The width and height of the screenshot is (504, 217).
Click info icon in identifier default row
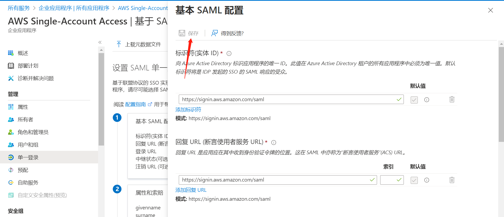point(427,100)
